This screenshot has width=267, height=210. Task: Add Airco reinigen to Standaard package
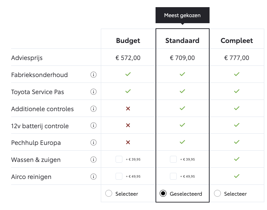pos(173,176)
